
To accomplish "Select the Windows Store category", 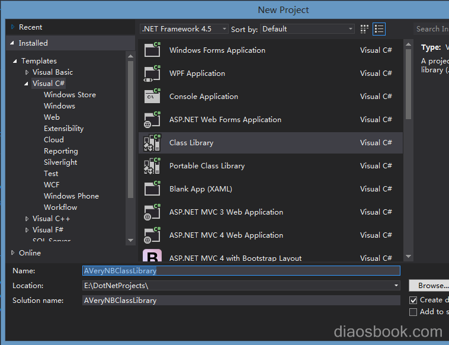I will pos(70,95).
